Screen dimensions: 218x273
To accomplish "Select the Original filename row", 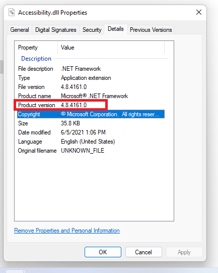I will [91, 151].
